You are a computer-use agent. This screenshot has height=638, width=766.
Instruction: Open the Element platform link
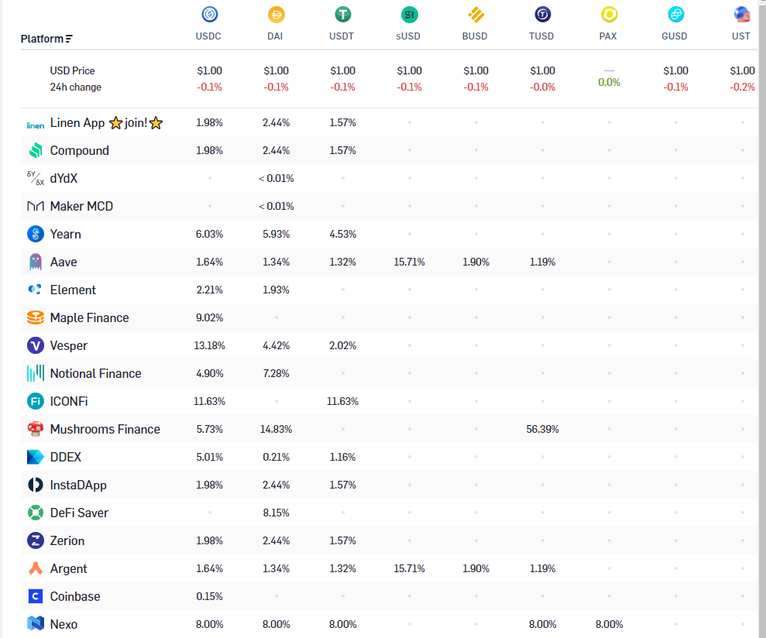(x=74, y=290)
